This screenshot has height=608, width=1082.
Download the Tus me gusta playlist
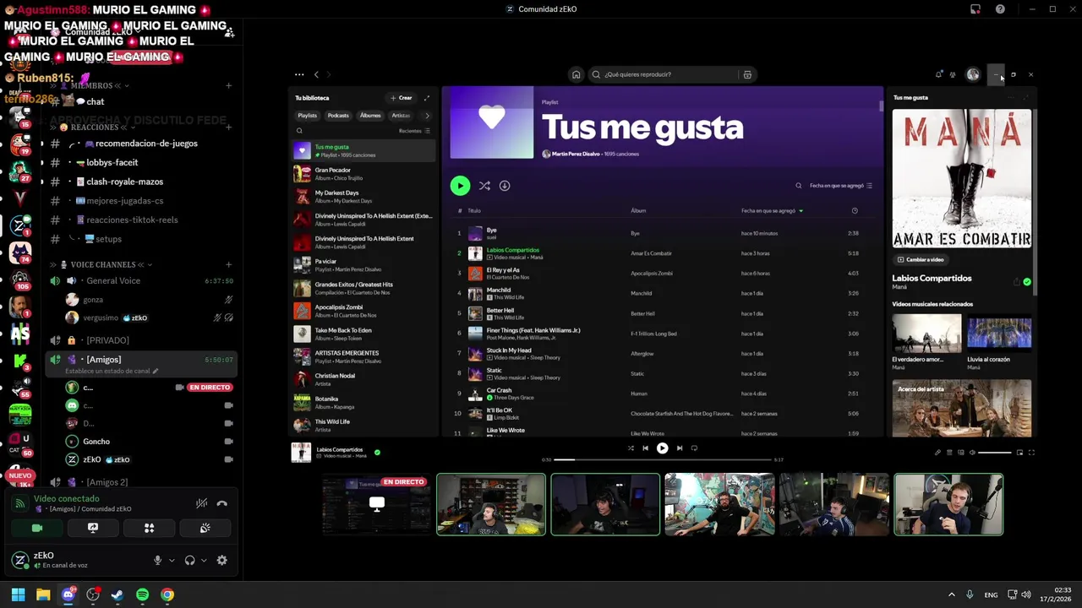tap(505, 186)
